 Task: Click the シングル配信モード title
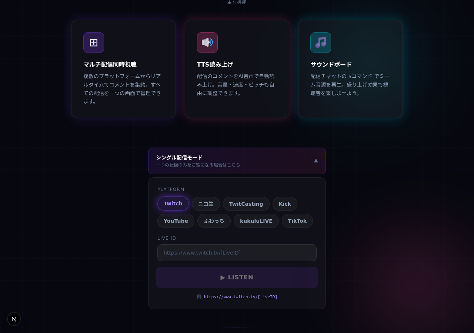pyautogui.click(x=179, y=158)
